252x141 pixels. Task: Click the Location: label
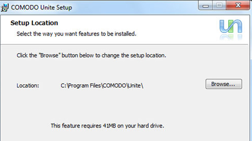[x=28, y=86]
